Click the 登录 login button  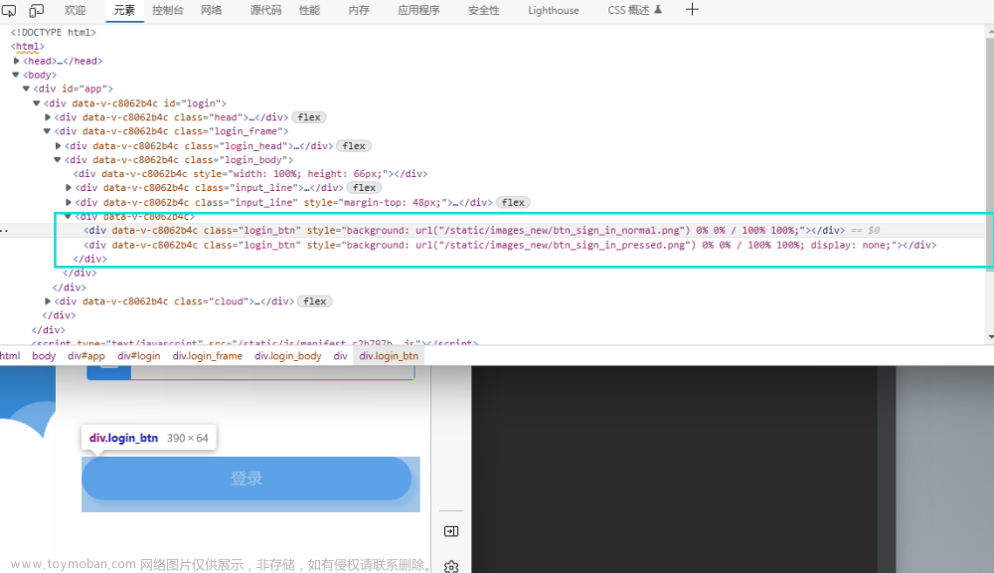247,478
